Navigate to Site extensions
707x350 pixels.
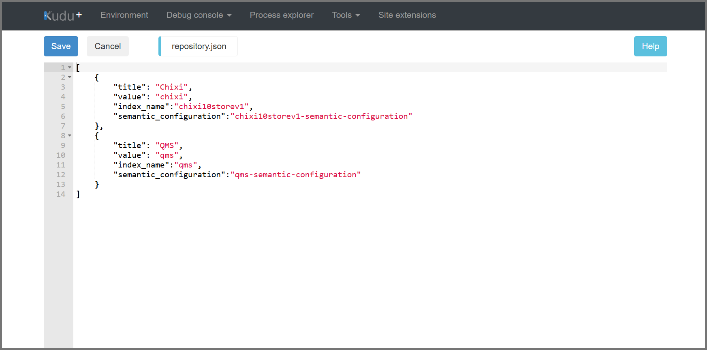pos(407,15)
